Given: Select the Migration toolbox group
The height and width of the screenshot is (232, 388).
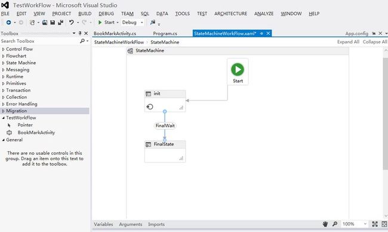Looking at the screenshot, I should [45, 111].
